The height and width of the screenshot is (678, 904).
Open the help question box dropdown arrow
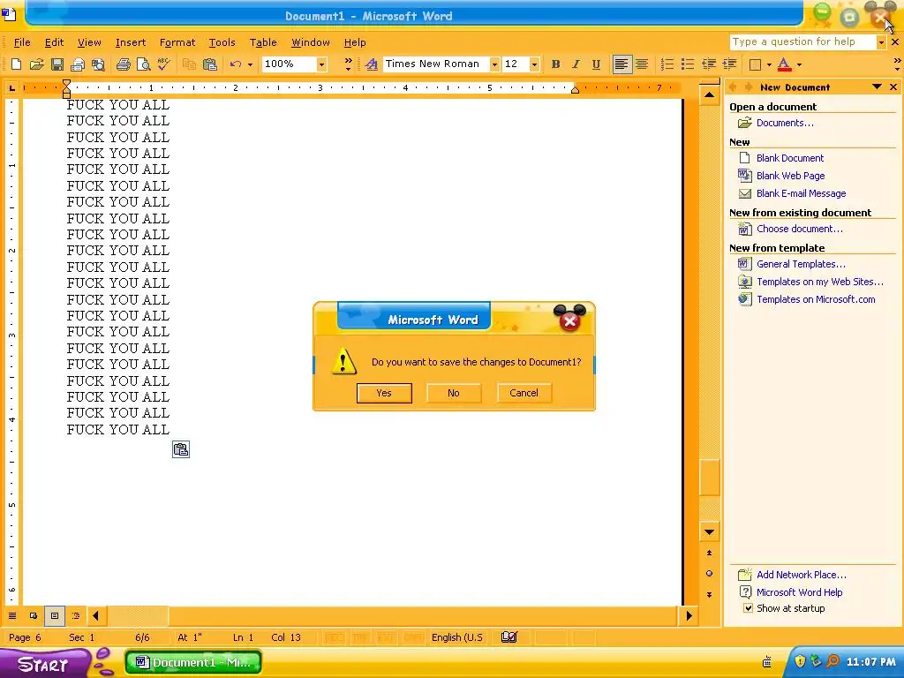point(880,42)
